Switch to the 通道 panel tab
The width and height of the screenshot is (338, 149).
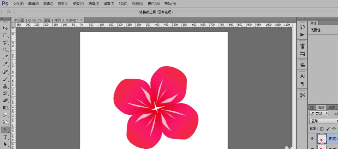click(x=332, y=107)
